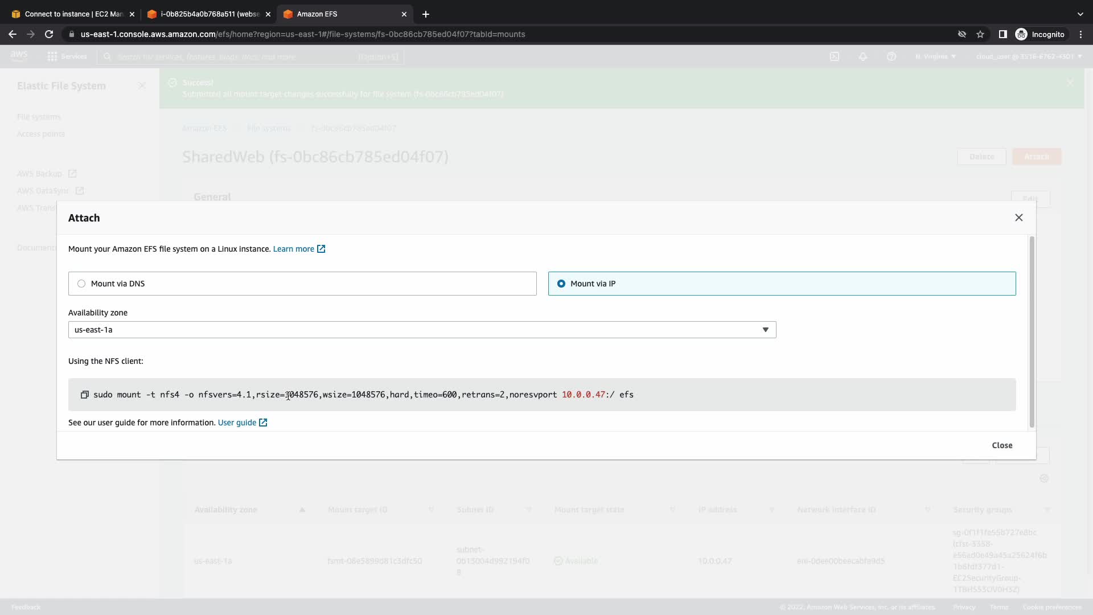Copy the NFS mount command
The height and width of the screenshot is (615, 1093).
(x=85, y=395)
